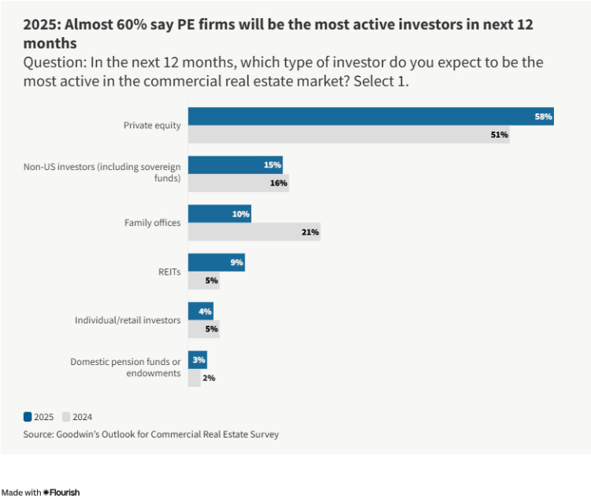Click the Family offices axis label
The height and width of the screenshot is (498, 591).
(152, 223)
